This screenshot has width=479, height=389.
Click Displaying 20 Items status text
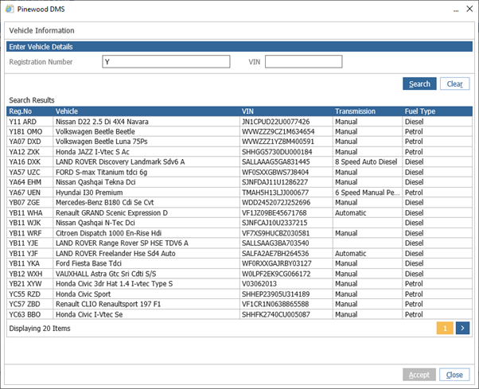(40, 329)
